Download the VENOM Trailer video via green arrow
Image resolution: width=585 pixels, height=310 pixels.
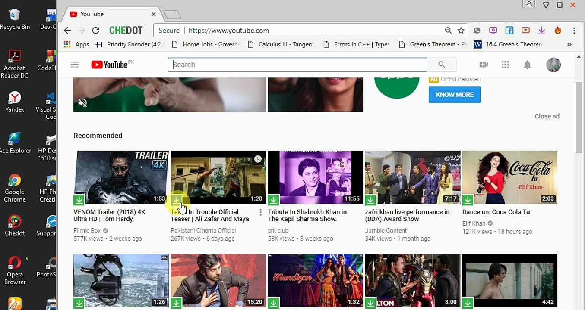click(79, 200)
